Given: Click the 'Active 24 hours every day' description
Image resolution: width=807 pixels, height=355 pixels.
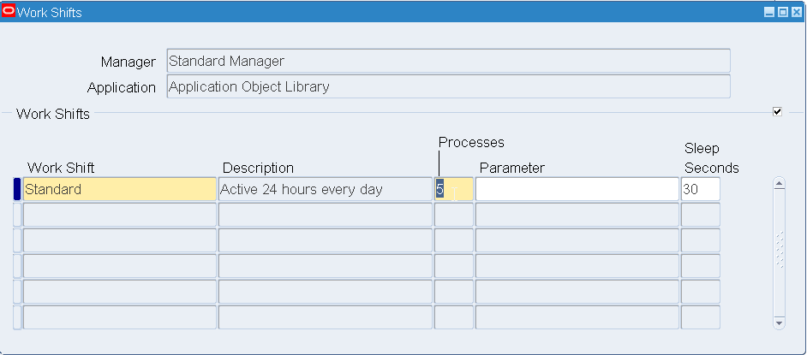Looking at the screenshot, I should click(x=325, y=189).
